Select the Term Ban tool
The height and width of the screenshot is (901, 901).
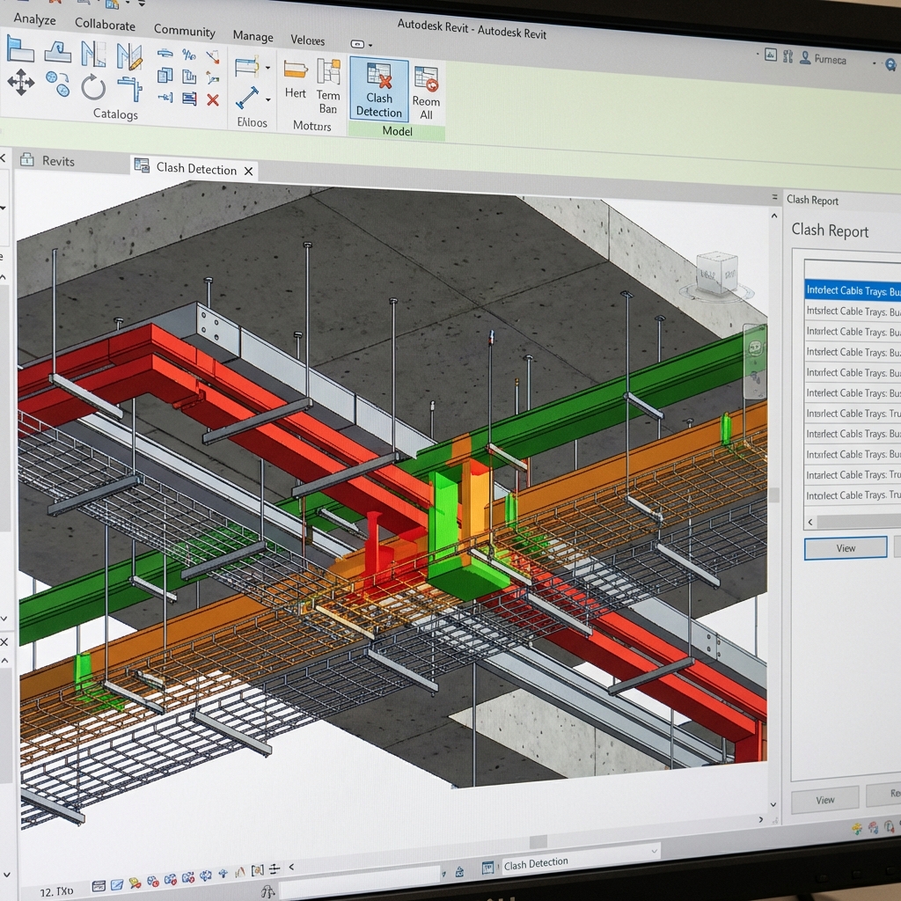328,88
